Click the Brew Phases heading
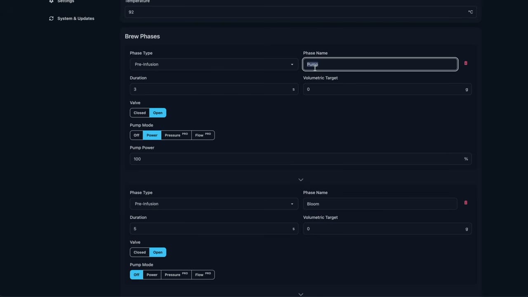The width and height of the screenshot is (528, 297). click(x=142, y=36)
